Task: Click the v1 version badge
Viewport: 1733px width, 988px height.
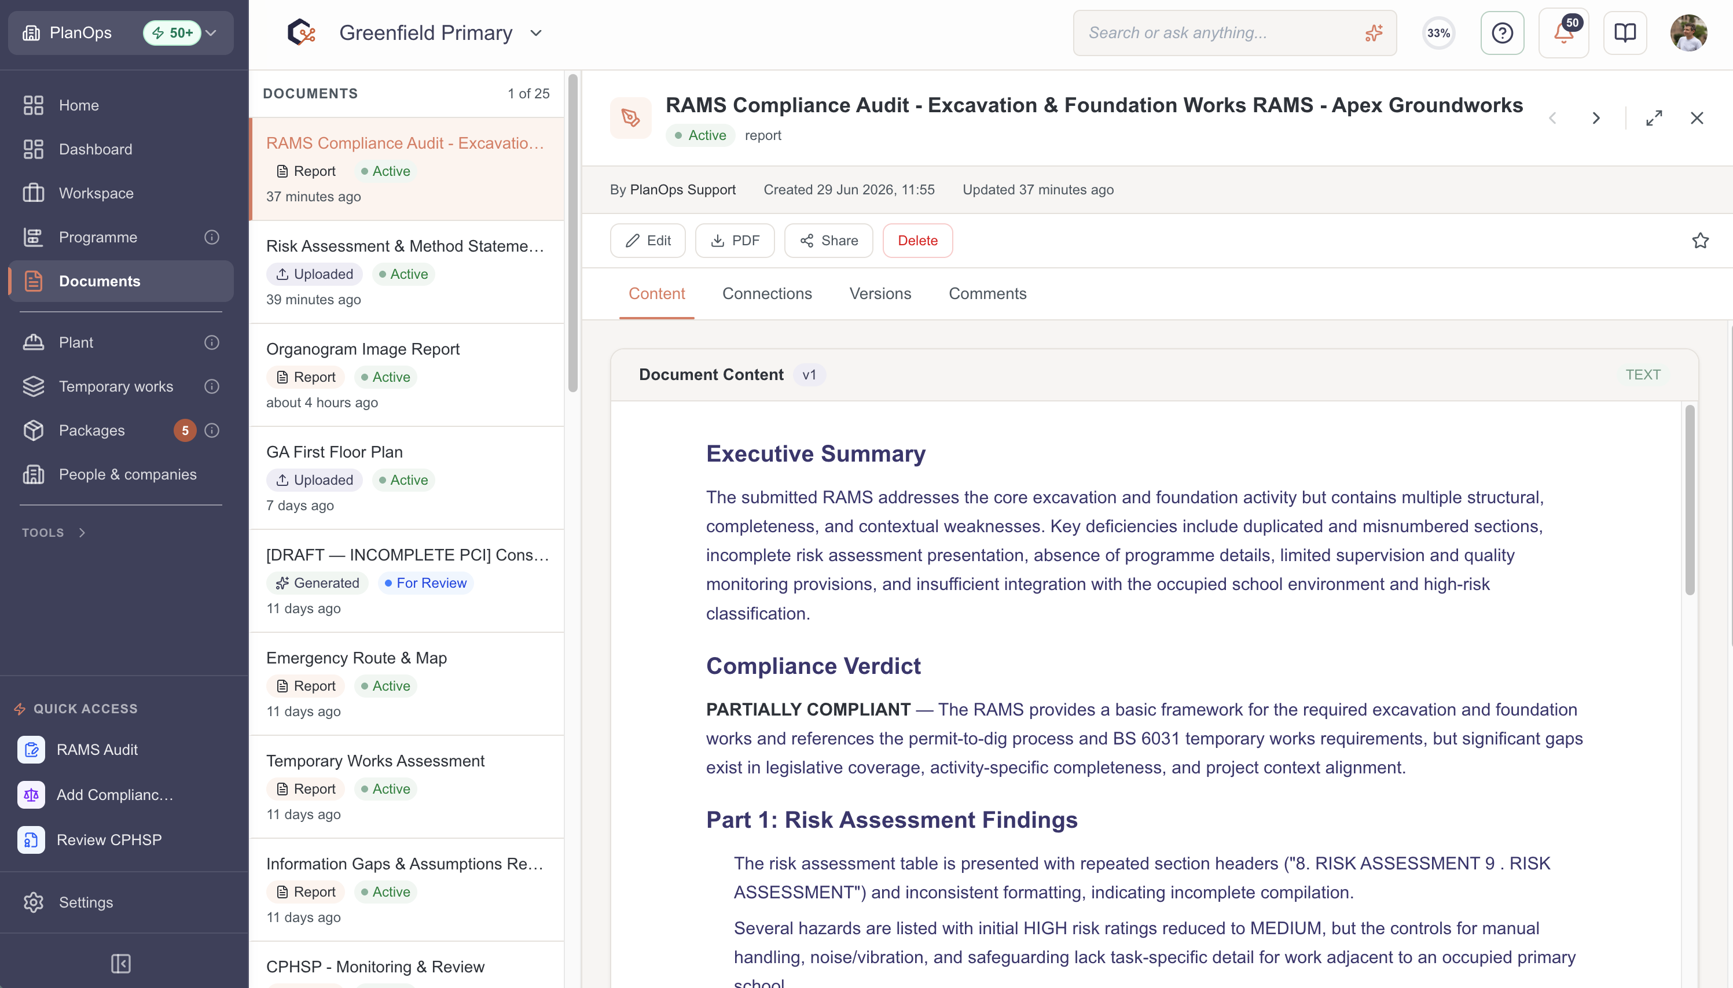Action: pyautogui.click(x=809, y=375)
